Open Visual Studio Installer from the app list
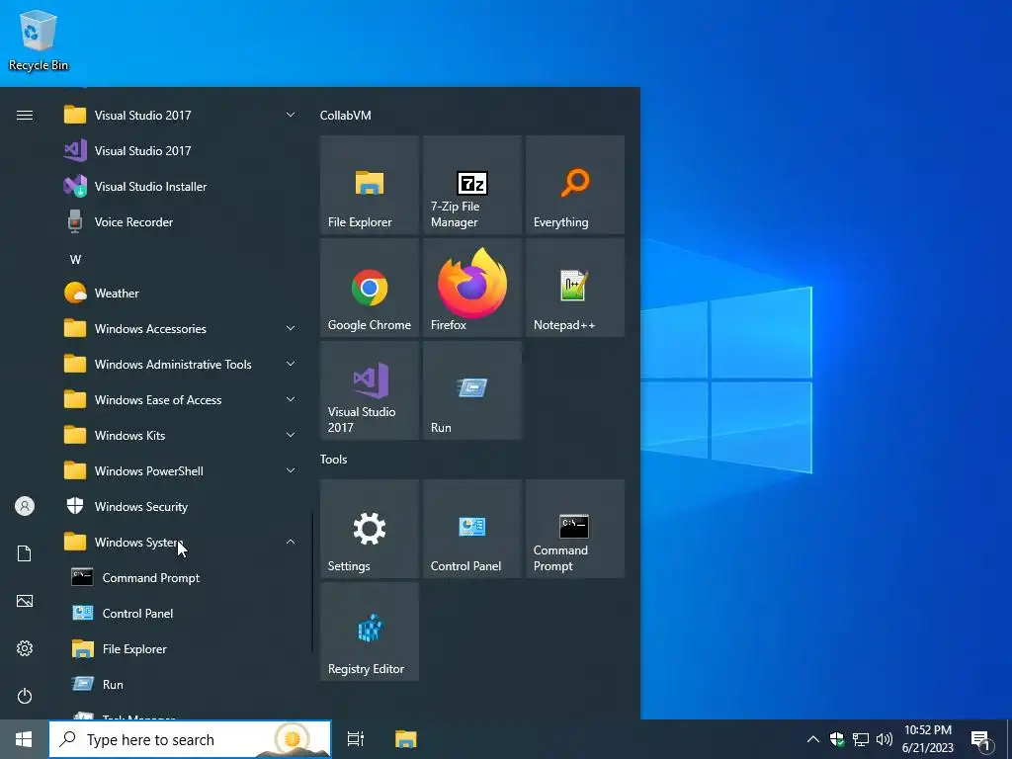Screen dimensions: 1012x759 [181, 187]
